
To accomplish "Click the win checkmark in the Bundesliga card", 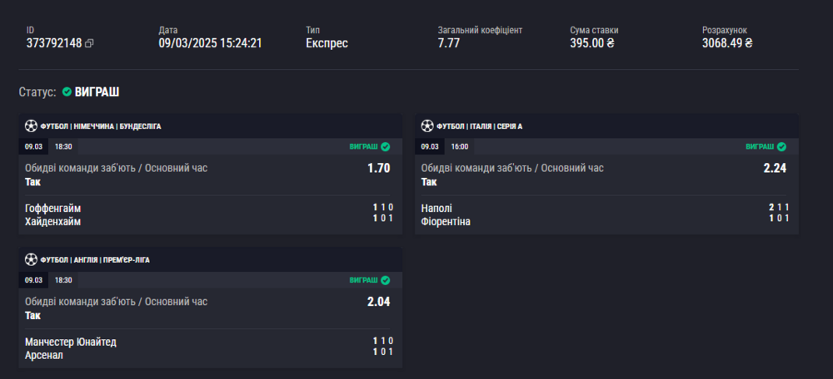I will click(385, 146).
